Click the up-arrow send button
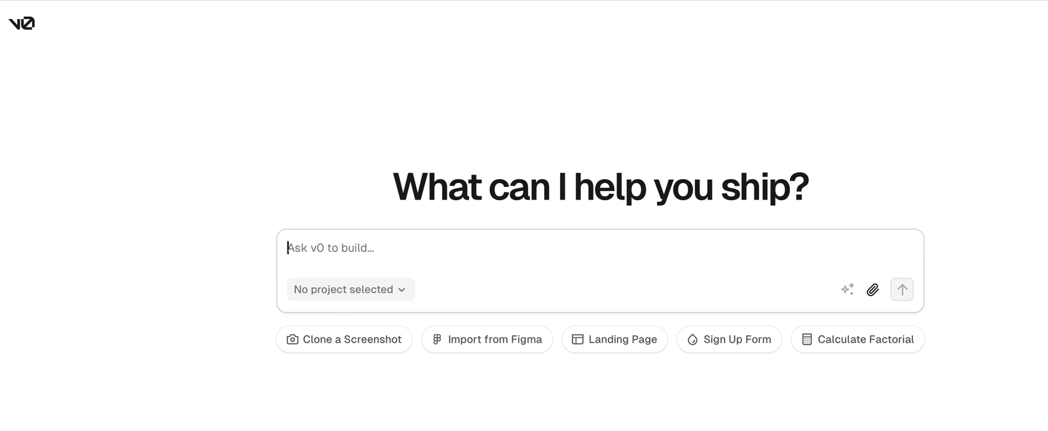The width and height of the screenshot is (1048, 431). [x=902, y=290]
